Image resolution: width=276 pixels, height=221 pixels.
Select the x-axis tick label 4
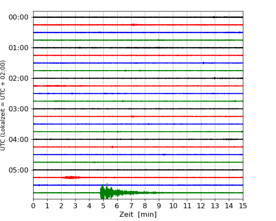[x=89, y=206]
